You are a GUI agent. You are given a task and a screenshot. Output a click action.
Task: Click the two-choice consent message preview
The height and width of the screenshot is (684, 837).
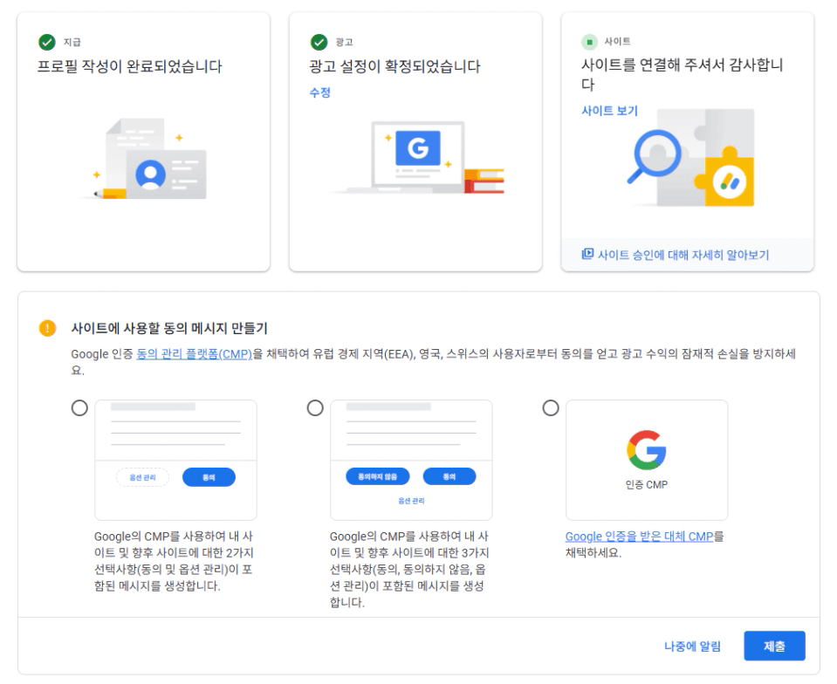coord(175,460)
